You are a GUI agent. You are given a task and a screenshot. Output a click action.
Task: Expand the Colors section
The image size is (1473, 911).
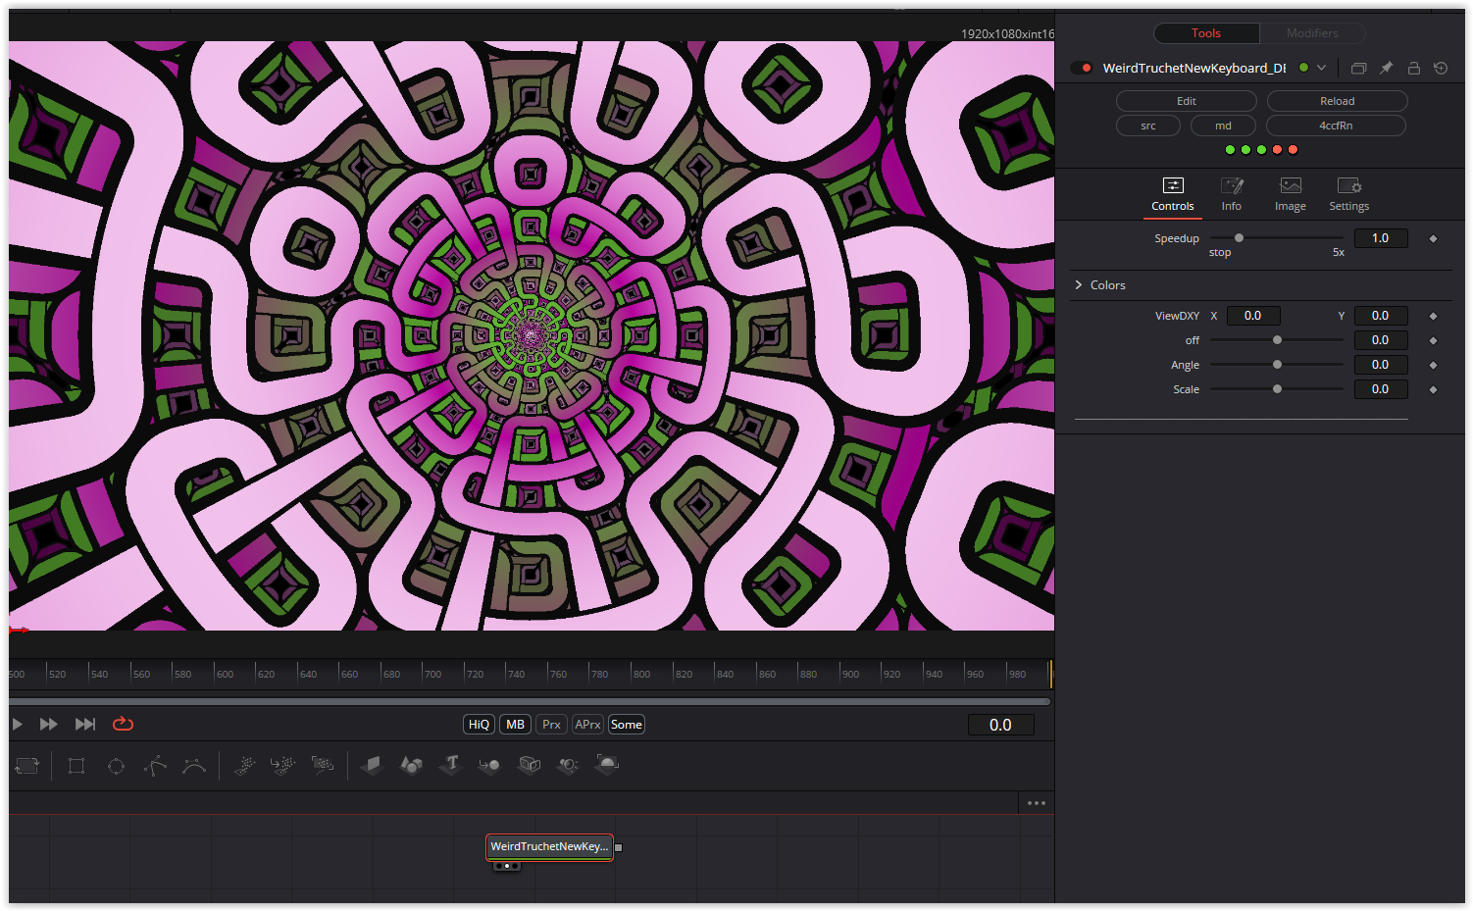click(1079, 285)
